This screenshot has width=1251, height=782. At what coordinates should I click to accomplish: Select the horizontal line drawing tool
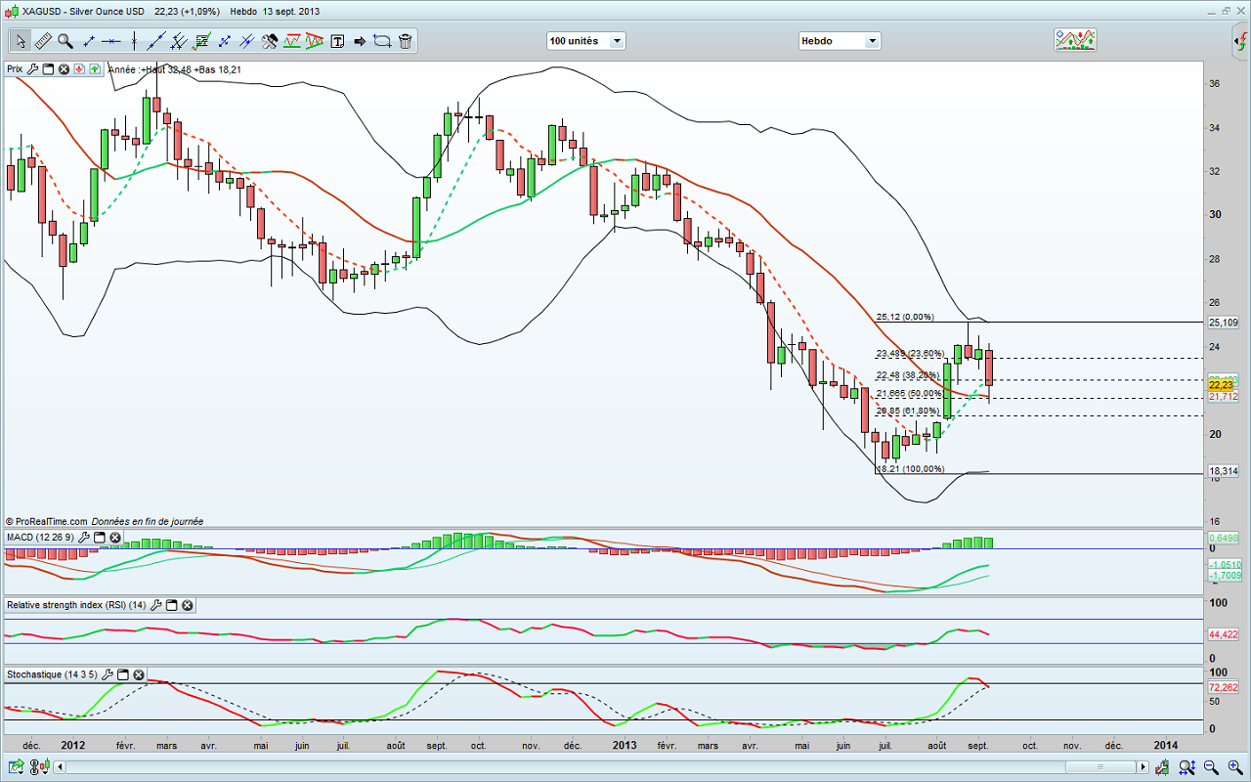[x=110, y=41]
